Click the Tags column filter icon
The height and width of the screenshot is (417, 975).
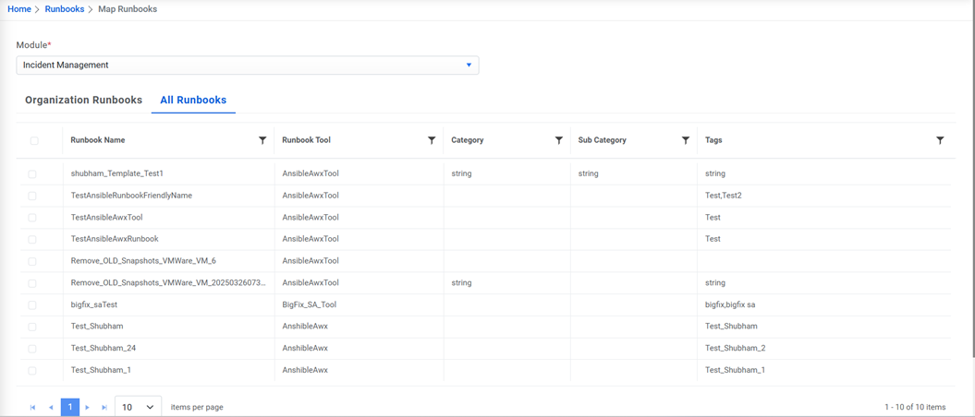click(x=940, y=140)
